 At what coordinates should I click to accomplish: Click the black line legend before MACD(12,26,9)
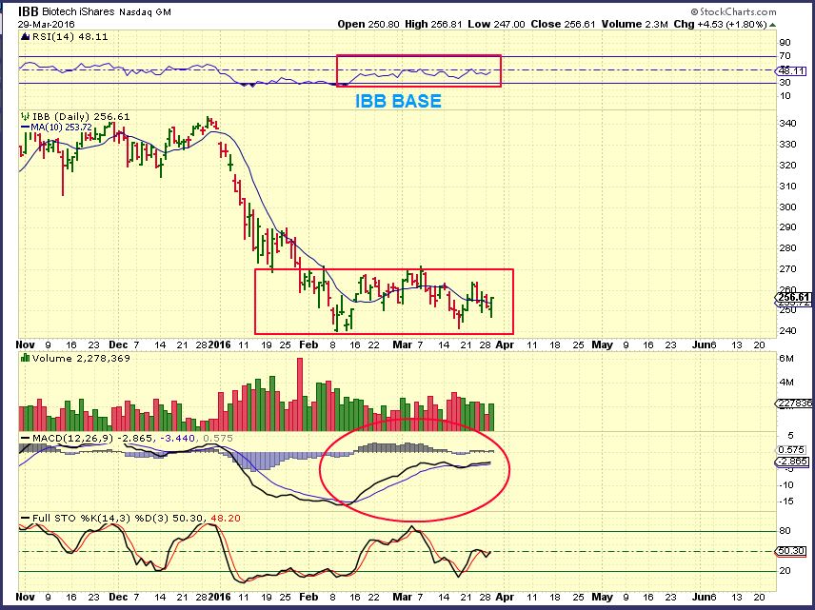click(x=25, y=439)
